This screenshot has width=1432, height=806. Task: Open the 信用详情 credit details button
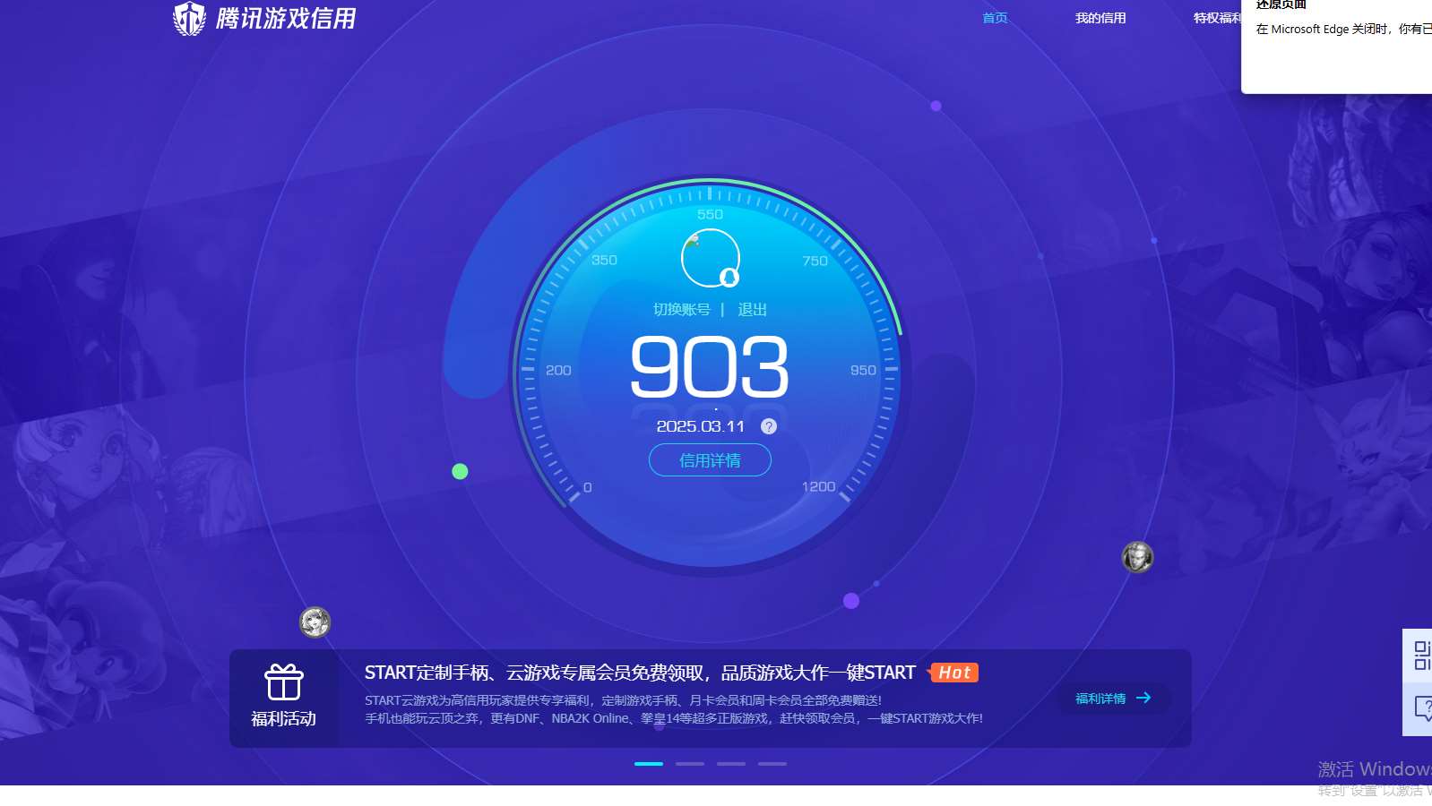[x=710, y=460]
